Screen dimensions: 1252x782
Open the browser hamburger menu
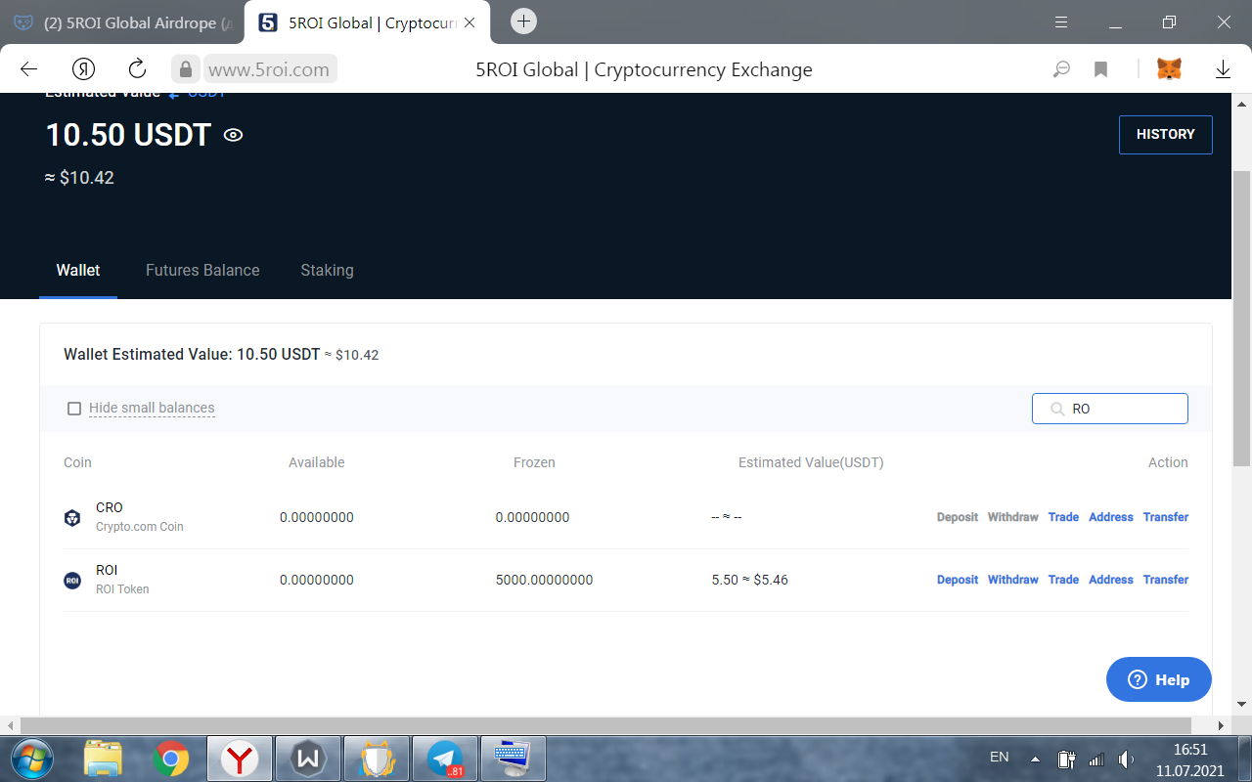point(1062,22)
